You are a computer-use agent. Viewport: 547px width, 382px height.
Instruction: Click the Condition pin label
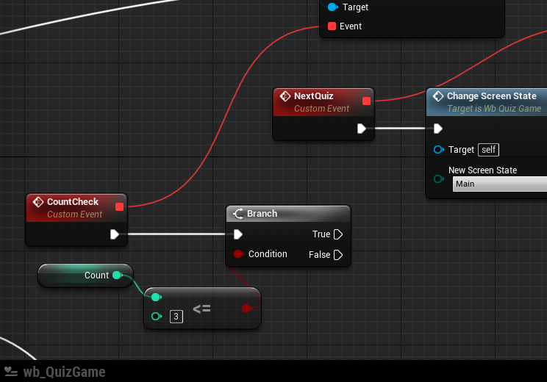tap(268, 253)
